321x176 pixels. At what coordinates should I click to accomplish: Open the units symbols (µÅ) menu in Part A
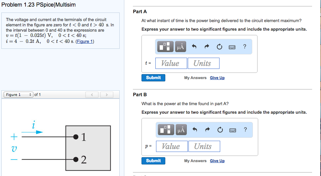coord(181,47)
